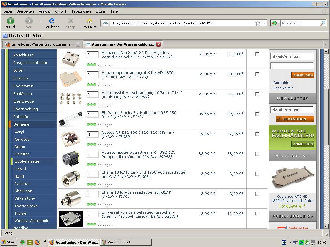
Task: Click the green square icon in quick launch
Action: [x=30, y=242]
